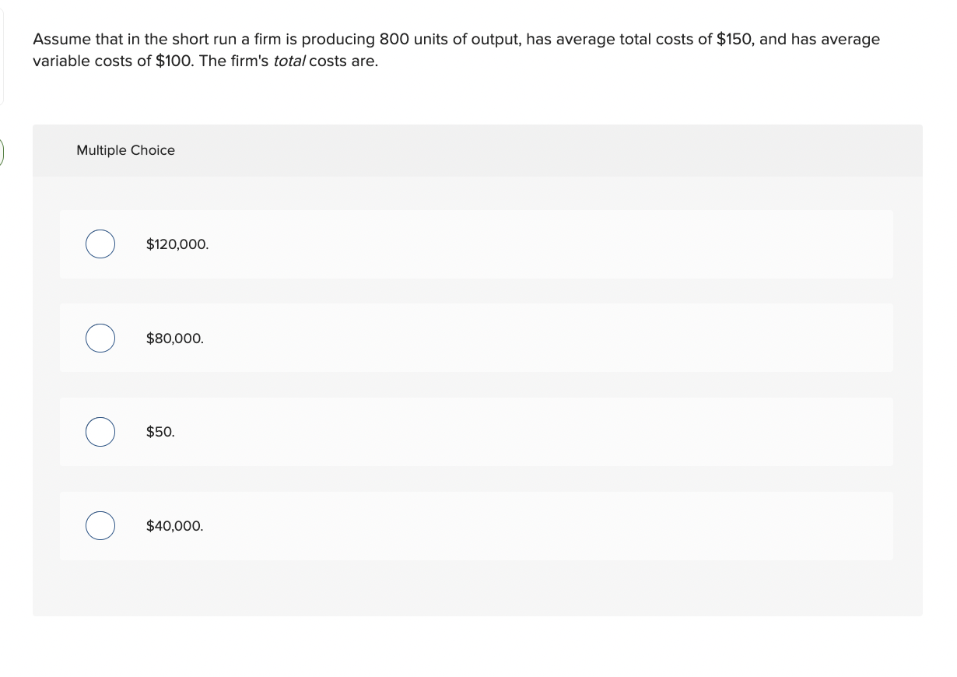This screenshot has height=677, width=957.
Task: Click the gray header bar above answers
Action: pyautogui.click(x=477, y=150)
